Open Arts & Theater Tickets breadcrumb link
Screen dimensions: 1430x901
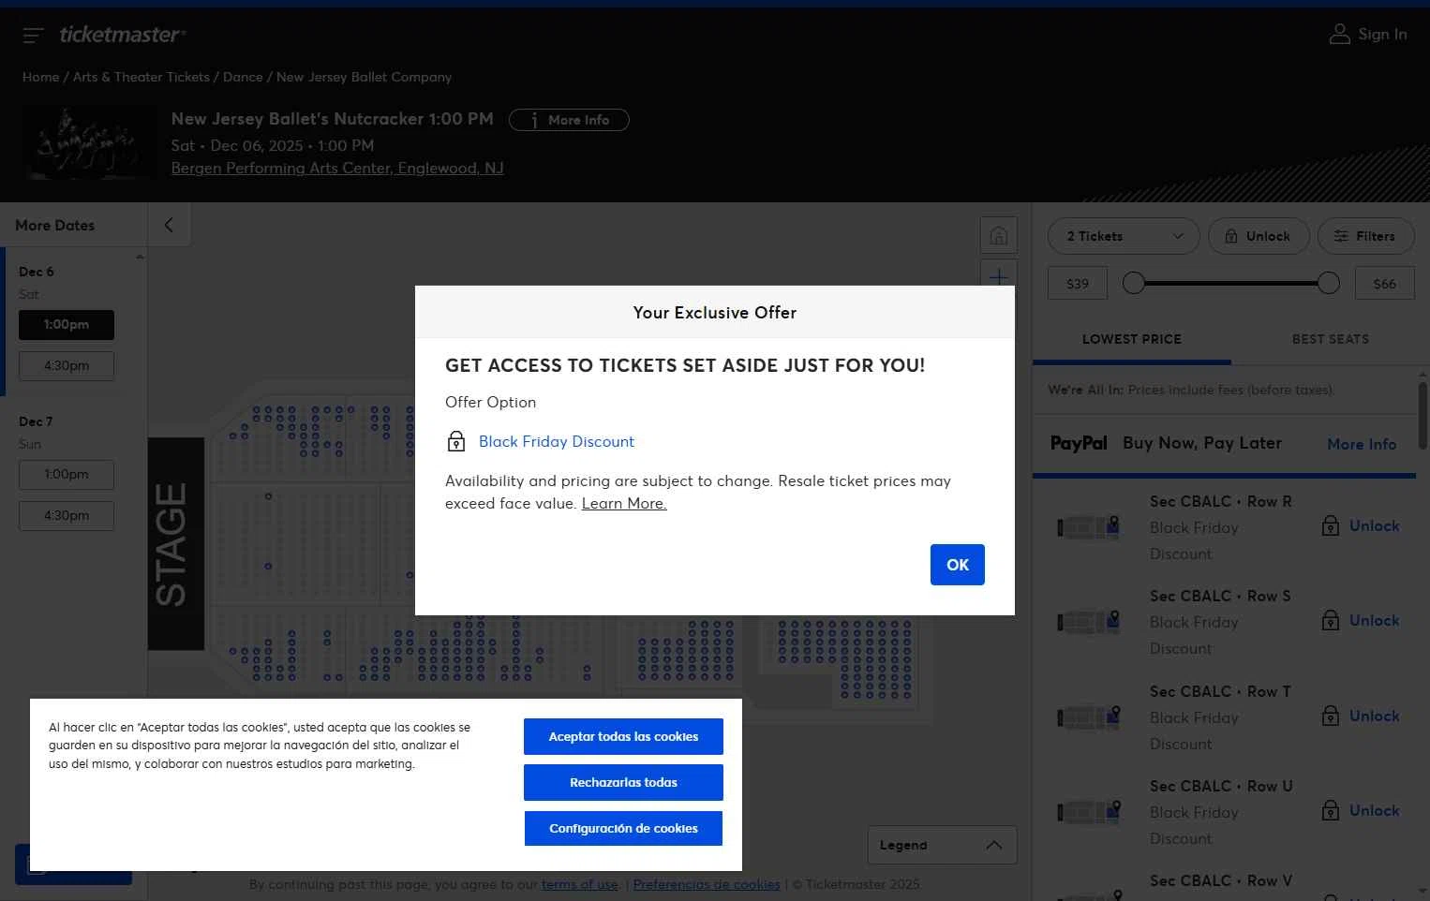(x=142, y=77)
